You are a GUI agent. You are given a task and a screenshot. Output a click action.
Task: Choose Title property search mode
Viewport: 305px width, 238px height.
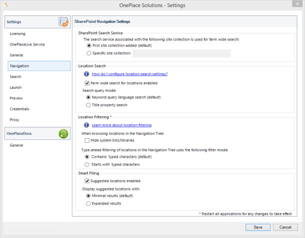88,105
